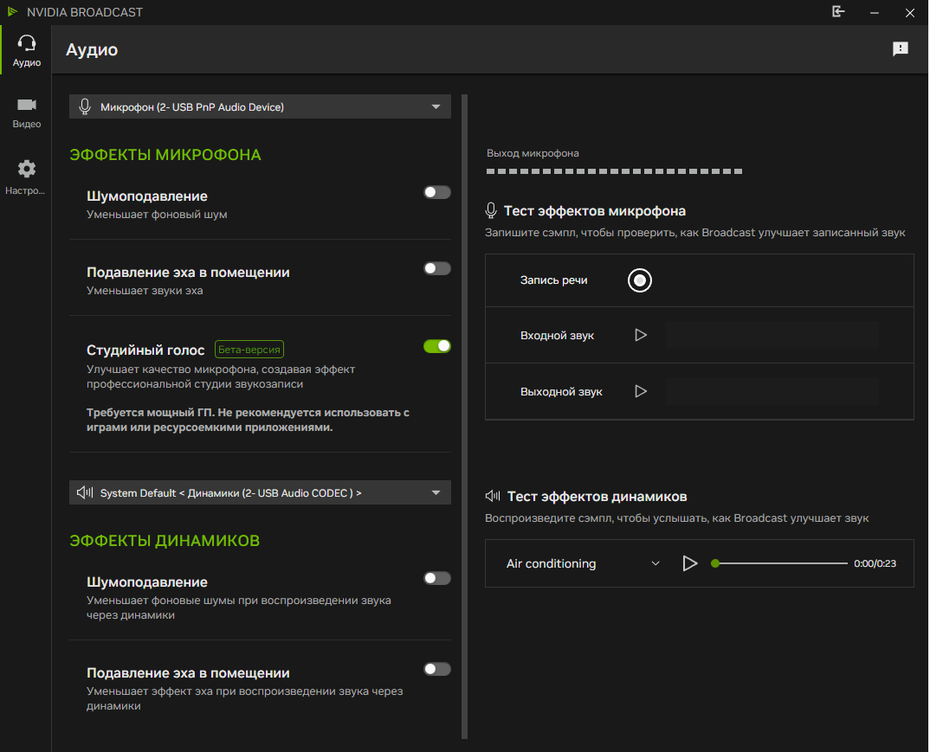Screen dimensions: 930x752
Task: Switch to the Видео section
Action: [x=26, y=112]
